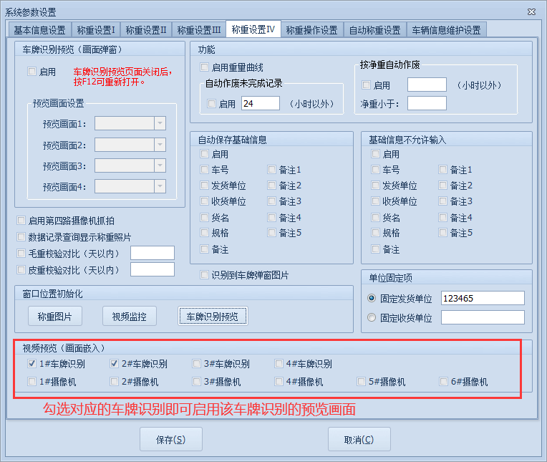Expand the 预览画面4 dropdown list

point(160,186)
